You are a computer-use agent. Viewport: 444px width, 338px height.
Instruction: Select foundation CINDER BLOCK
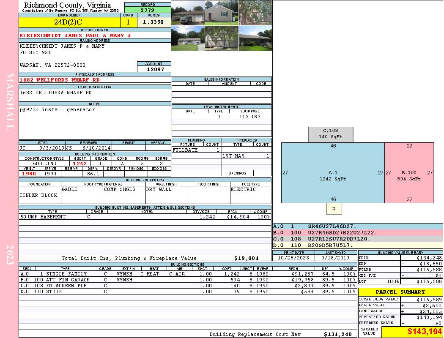click(x=38, y=195)
